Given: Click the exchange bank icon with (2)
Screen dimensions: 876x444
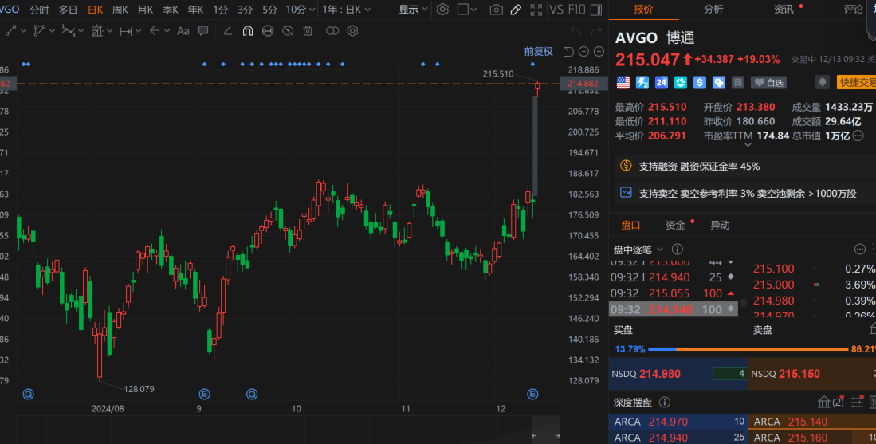Looking at the screenshot, I should click(x=831, y=402).
